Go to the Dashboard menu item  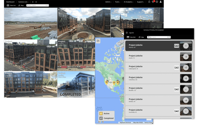pos(10,2)
